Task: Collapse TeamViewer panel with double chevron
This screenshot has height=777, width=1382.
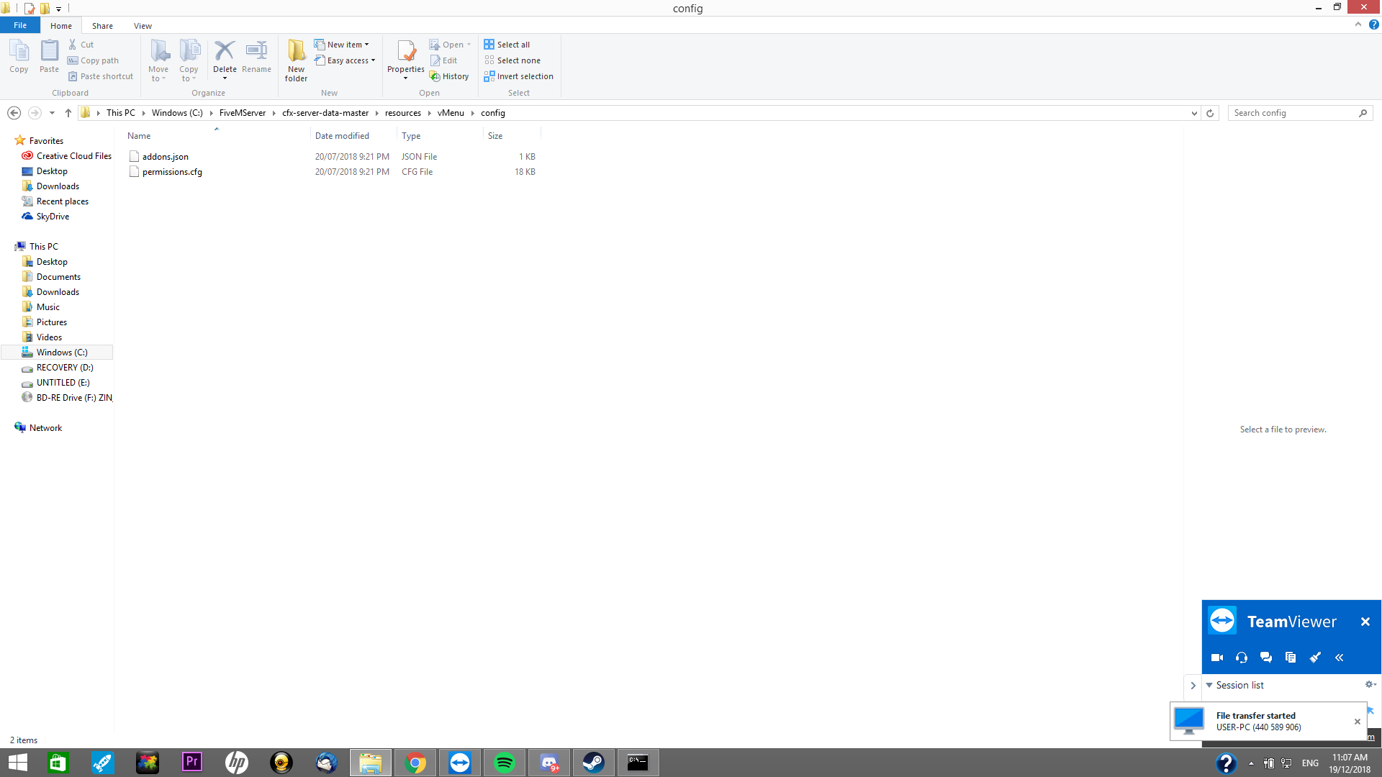Action: pos(1340,658)
